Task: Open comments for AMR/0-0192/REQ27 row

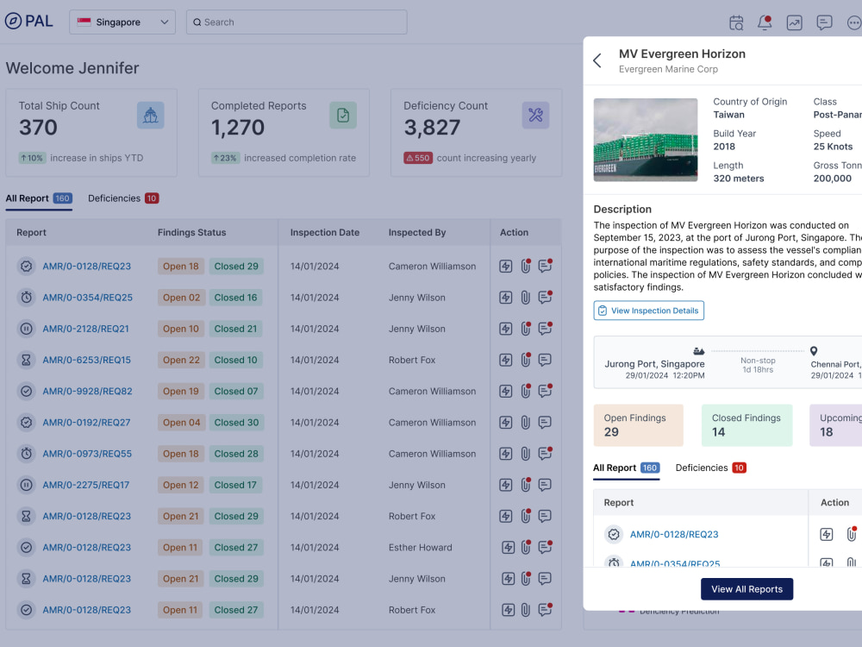Action: [x=545, y=423]
